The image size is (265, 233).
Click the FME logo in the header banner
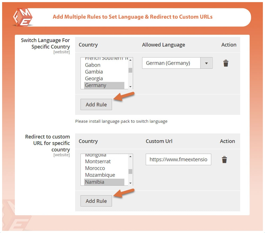click(x=23, y=17)
